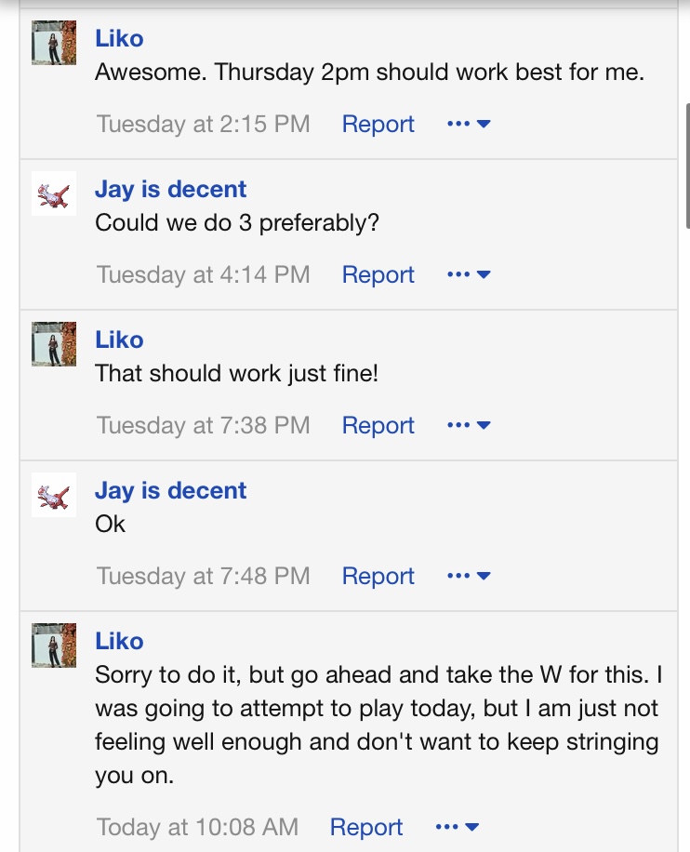Expand options menu on Tuesday 2:15 PM message
Viewport: 690px width, 852px height.
pos(469,124)
